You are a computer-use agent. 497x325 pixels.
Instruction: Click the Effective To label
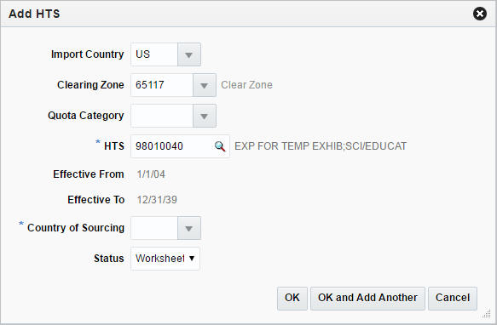pyautogui.click(x=96, y=200)
